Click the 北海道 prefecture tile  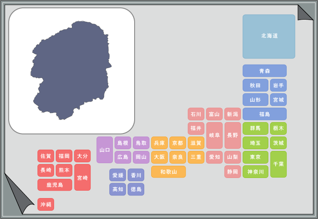pos(269,36)
